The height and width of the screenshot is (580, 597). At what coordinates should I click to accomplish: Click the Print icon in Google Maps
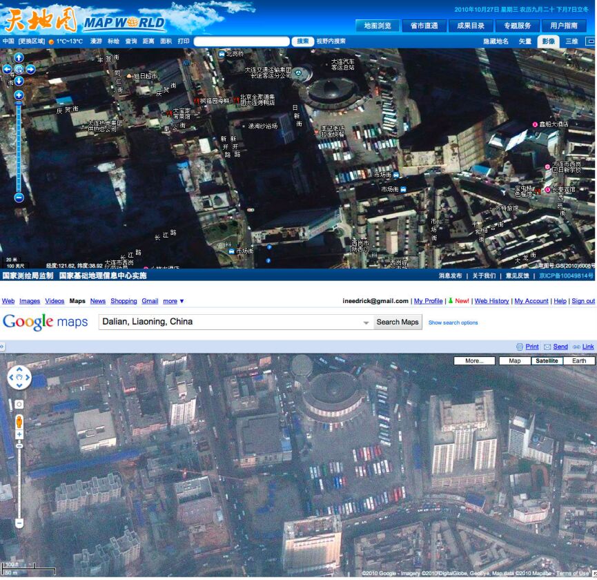[520, 347]
